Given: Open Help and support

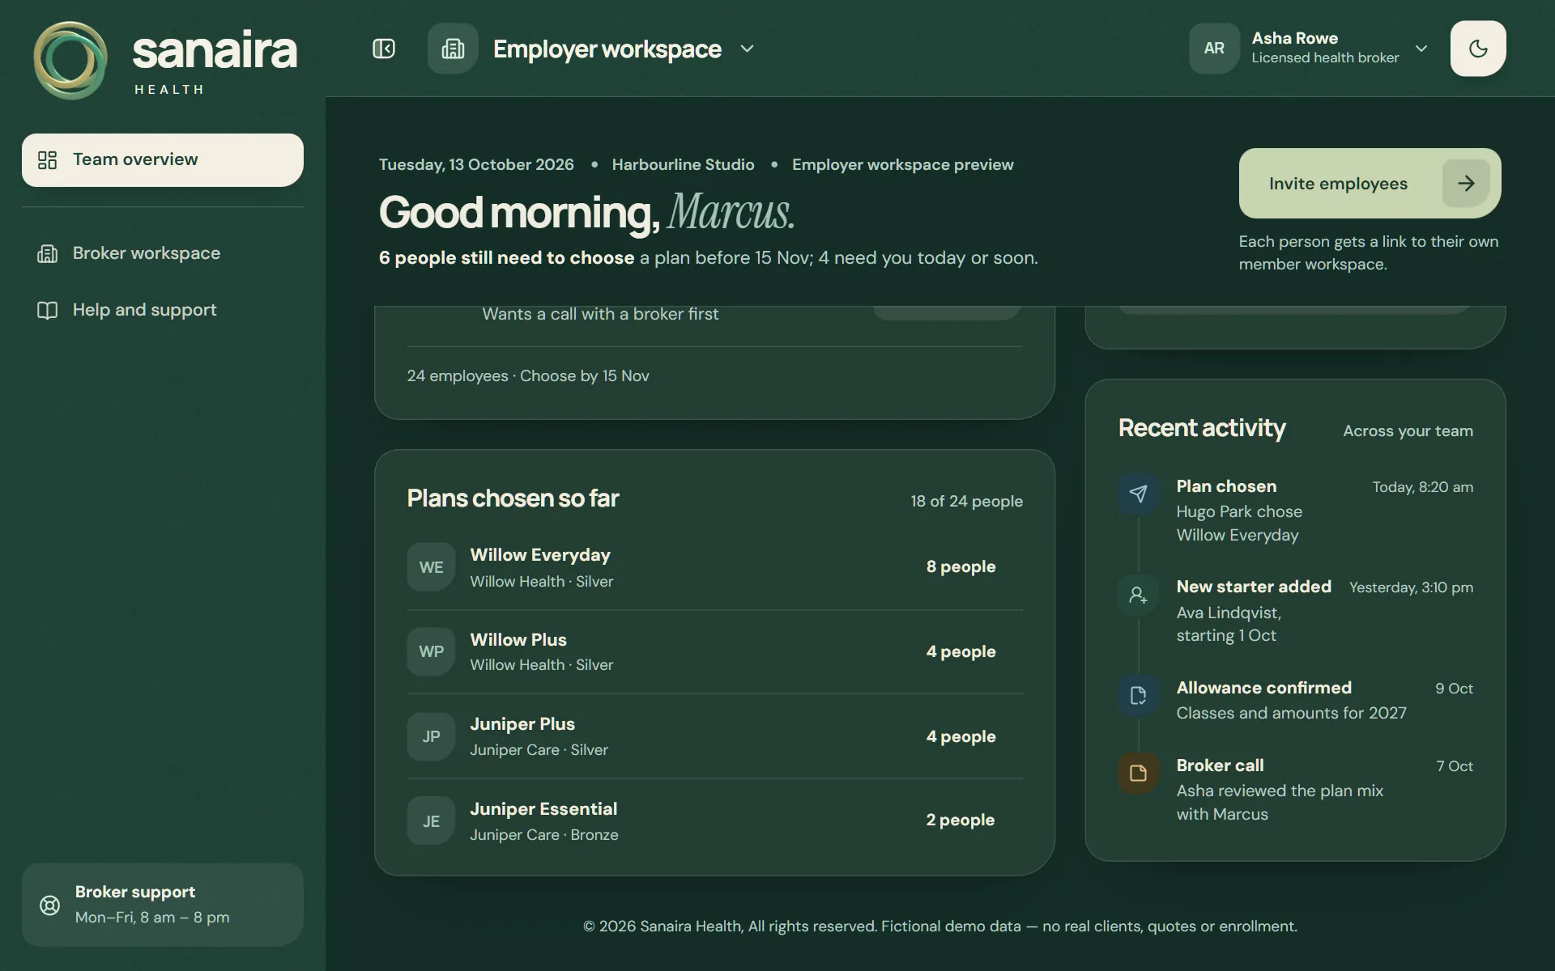Looking at the screenshot, I should click(x=163, y=310).
